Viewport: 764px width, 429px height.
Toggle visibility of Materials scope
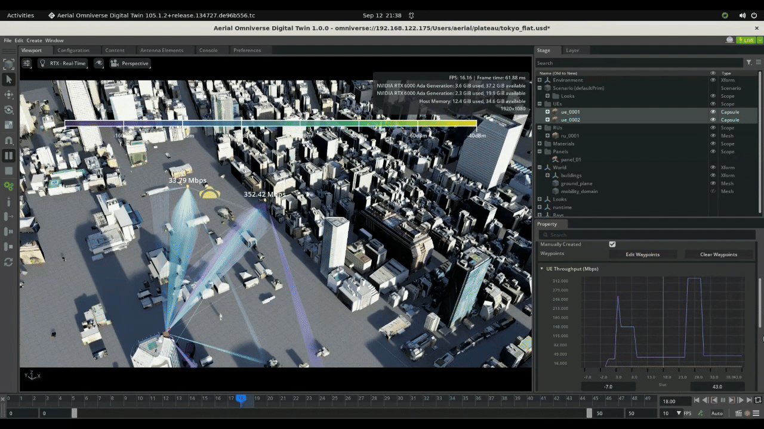tap(713, 144)
